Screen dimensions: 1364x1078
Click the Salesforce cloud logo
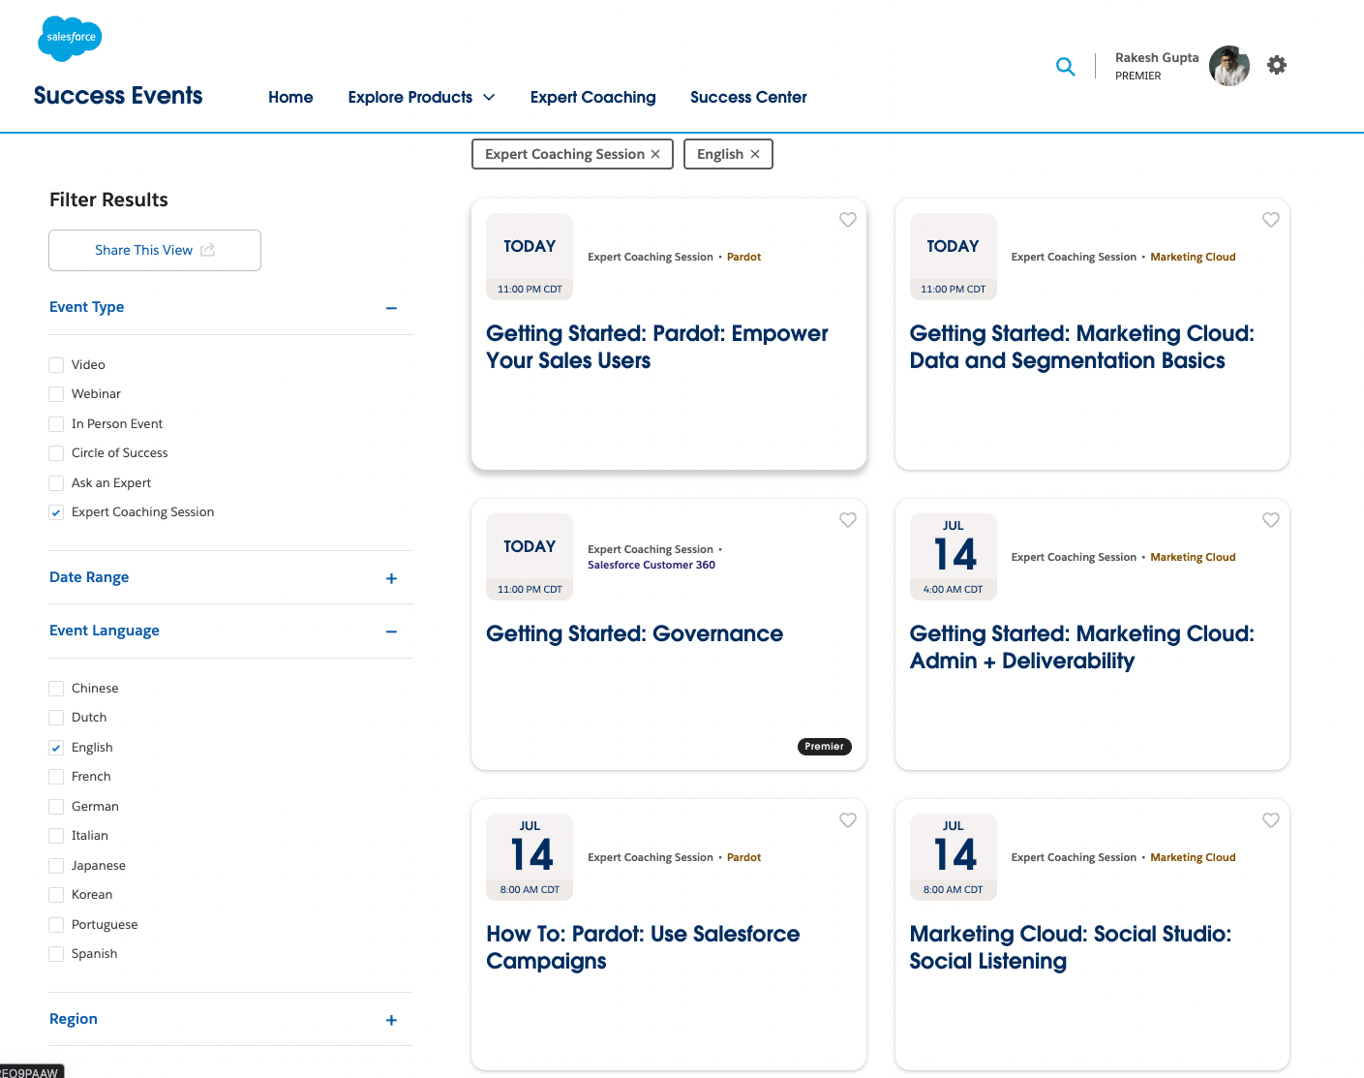(70, 38)
